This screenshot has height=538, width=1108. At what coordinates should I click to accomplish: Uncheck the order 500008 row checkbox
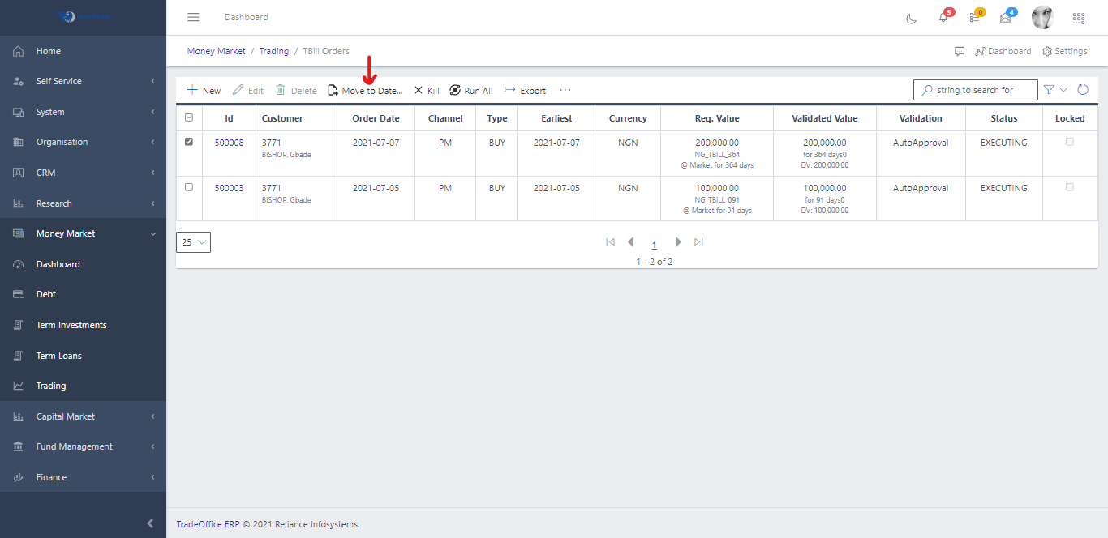tap(189, 142)
